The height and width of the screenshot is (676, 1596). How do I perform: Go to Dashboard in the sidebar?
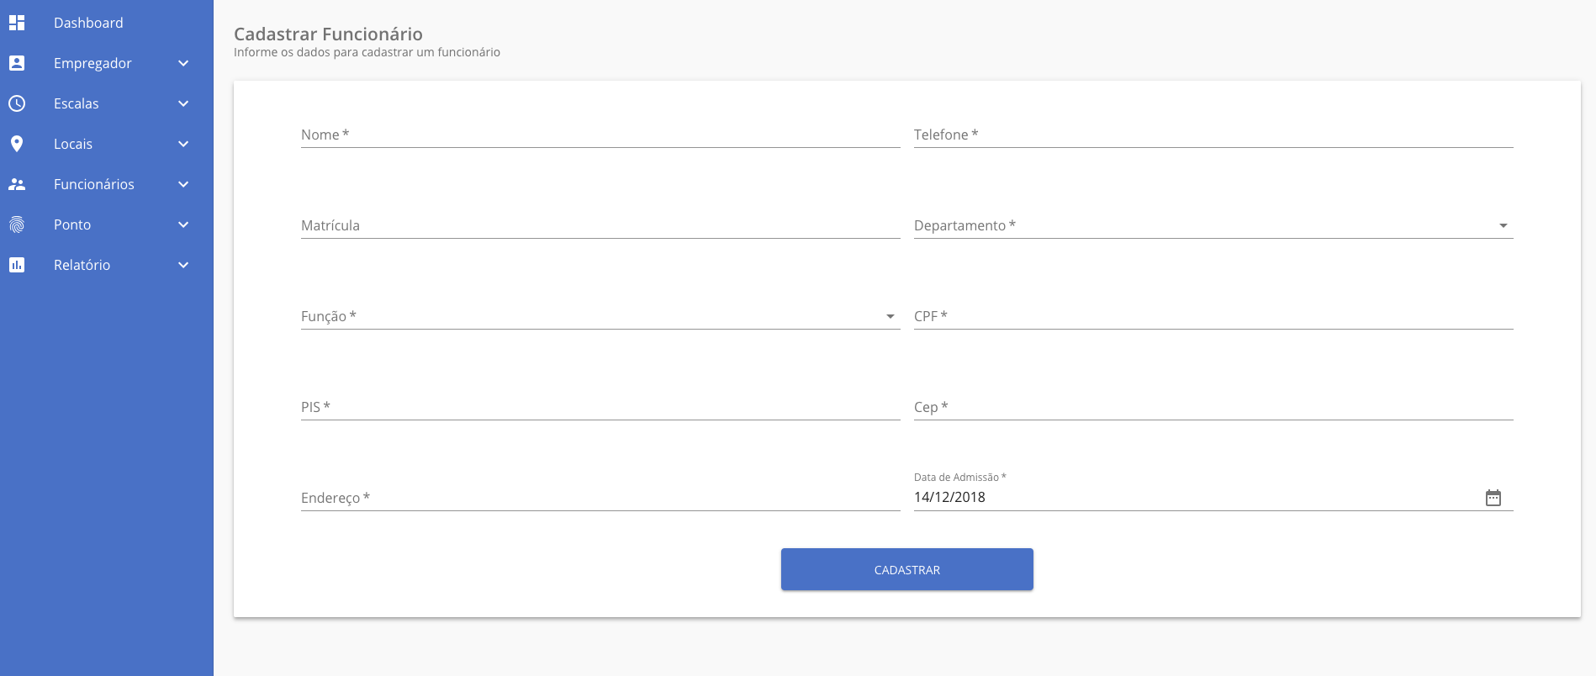[88, 23]
